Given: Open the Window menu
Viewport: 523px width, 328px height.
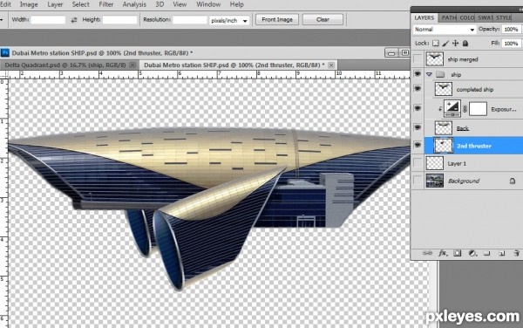Looking at the screenshot, I should pyautogui.click(x=208, y=4).
